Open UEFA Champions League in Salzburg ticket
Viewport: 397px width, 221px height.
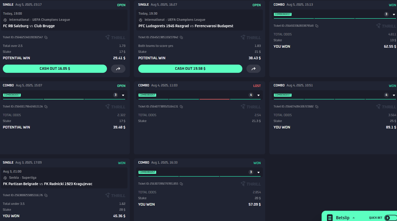point(51,20)
